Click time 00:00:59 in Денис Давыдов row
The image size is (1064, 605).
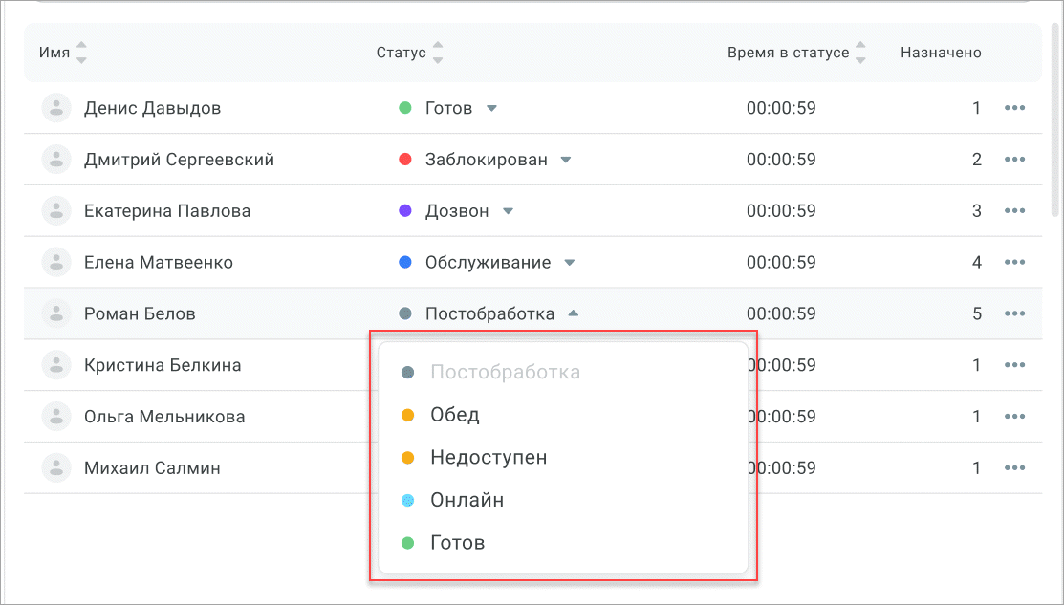pos(781,108)
